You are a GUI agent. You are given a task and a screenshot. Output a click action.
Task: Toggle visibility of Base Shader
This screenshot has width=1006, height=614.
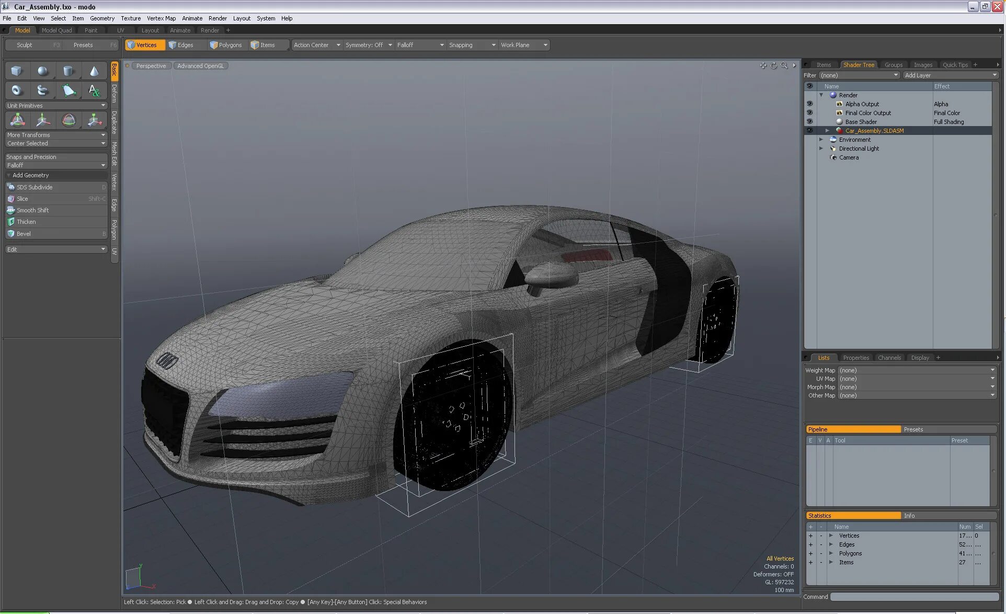pos(809,122)
